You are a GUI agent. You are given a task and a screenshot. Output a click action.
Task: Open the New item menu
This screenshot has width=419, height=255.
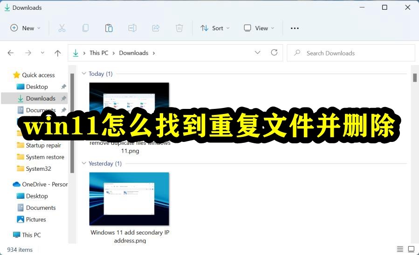pos(25,28)
